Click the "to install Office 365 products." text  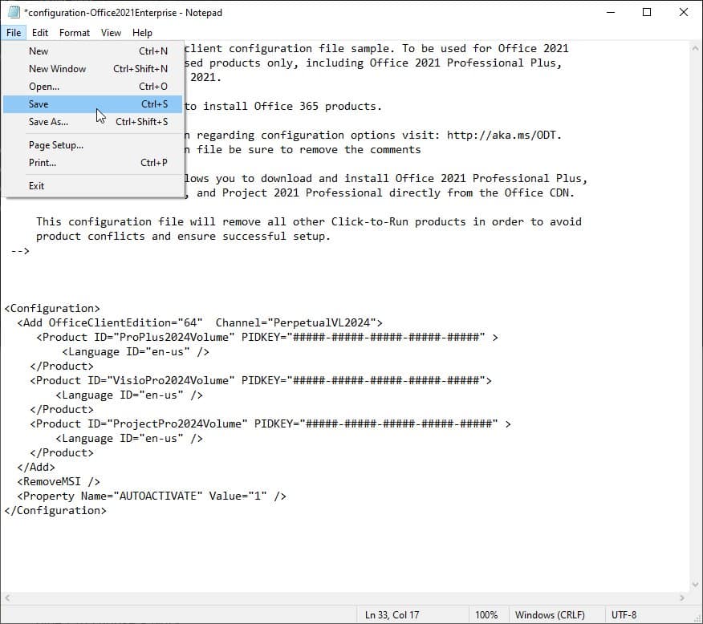283,106
